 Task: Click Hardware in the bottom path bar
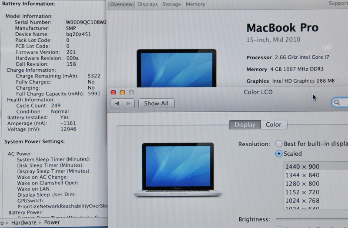(x=24, y=222)
